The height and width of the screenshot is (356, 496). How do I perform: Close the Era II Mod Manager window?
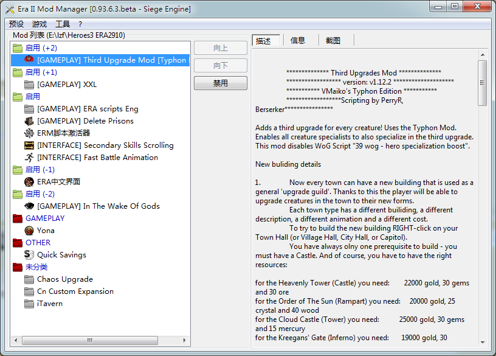478,7
